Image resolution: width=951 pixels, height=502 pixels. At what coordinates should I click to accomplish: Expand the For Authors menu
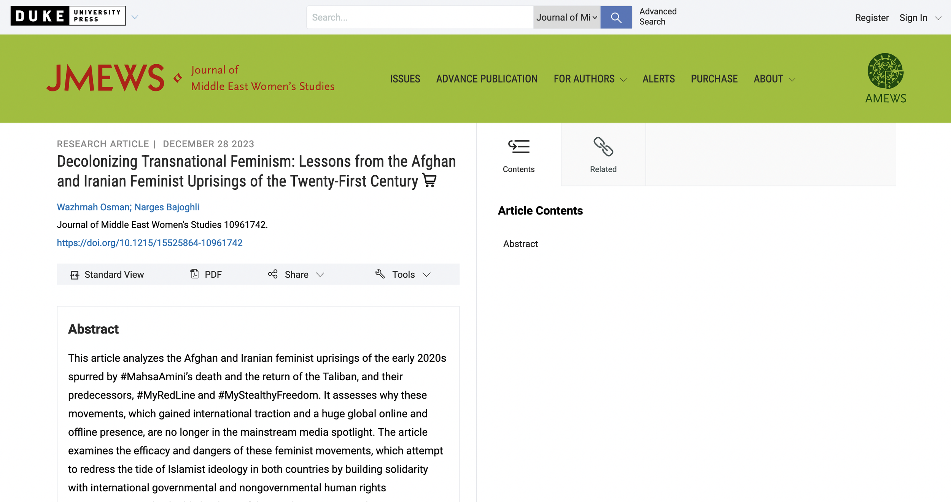590,79
